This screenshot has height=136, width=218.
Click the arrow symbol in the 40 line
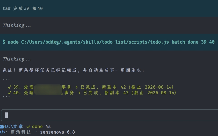pos(79,93)
